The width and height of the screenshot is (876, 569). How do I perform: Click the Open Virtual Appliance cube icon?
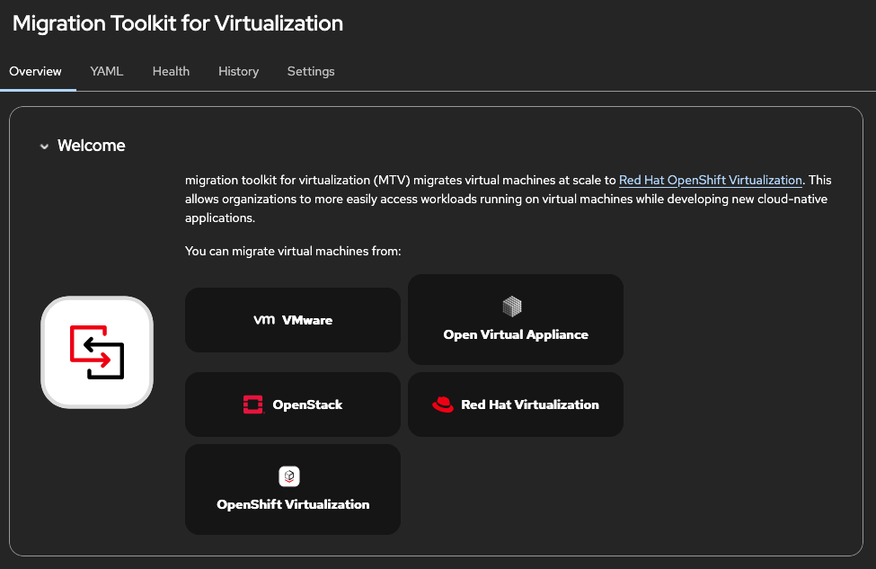512,307
